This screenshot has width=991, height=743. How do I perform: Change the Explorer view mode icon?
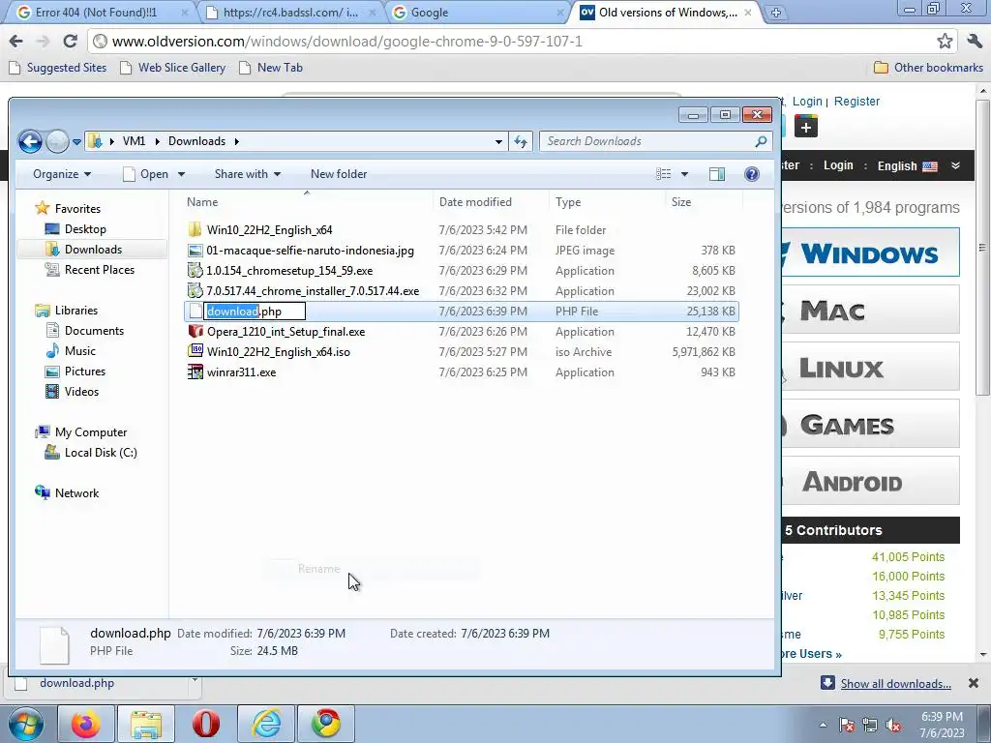(663, 174)
